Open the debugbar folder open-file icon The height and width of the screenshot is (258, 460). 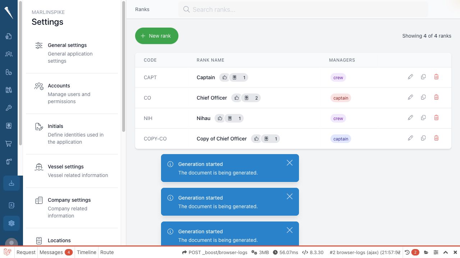[x=426, y=252]
